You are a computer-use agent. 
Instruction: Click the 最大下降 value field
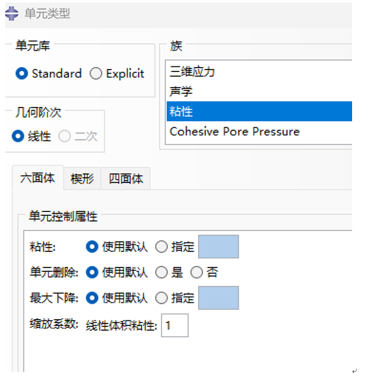[219, 298]
